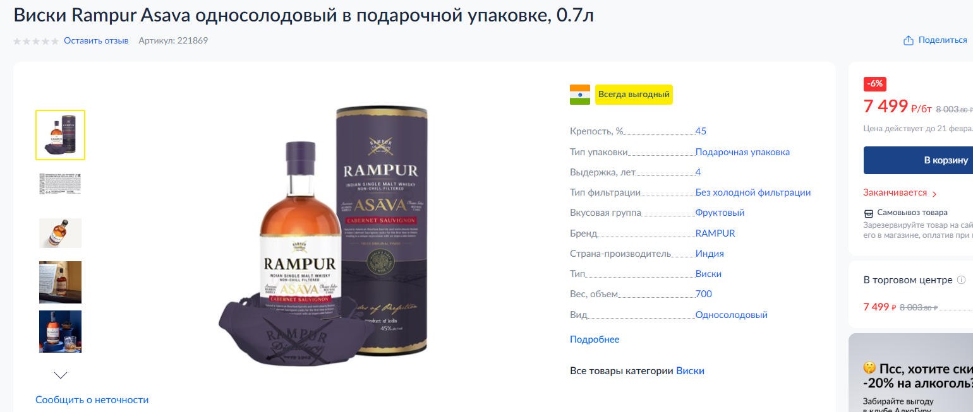Click the share upload icon
This screenshot has width=973, height=412.
click(909, 40)
